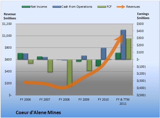Select the "$200" label on the earnings axis

tap(140, 45)
